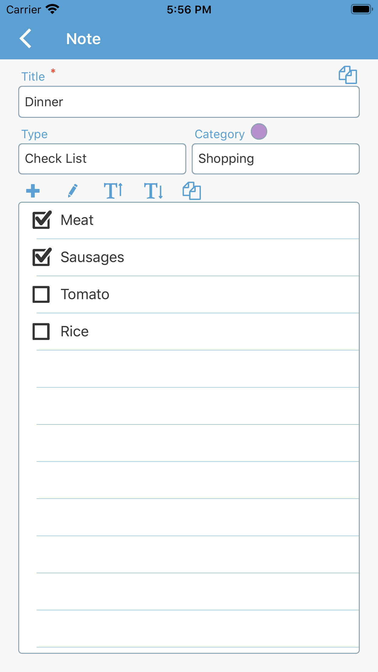Add a new checklist item

[x=33, y=191]
